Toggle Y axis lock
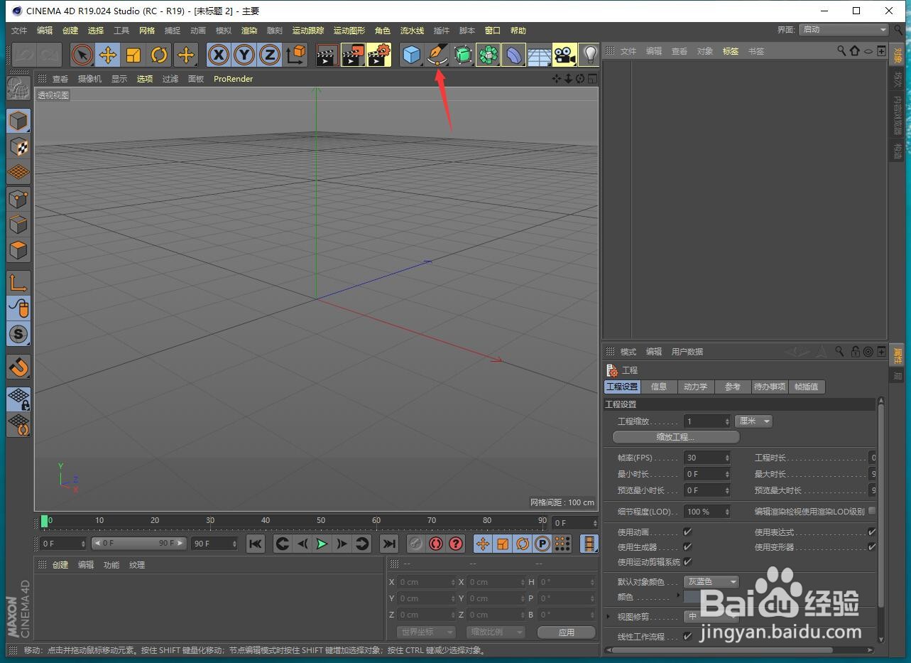This screenshot has width=911, height=663. (x=244, y=55)
